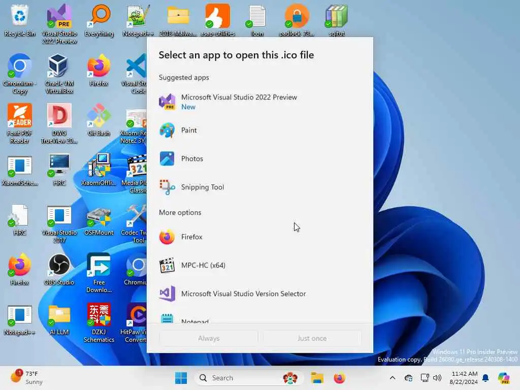Open DZKJ Schematics desktop icon

(99, 322)
